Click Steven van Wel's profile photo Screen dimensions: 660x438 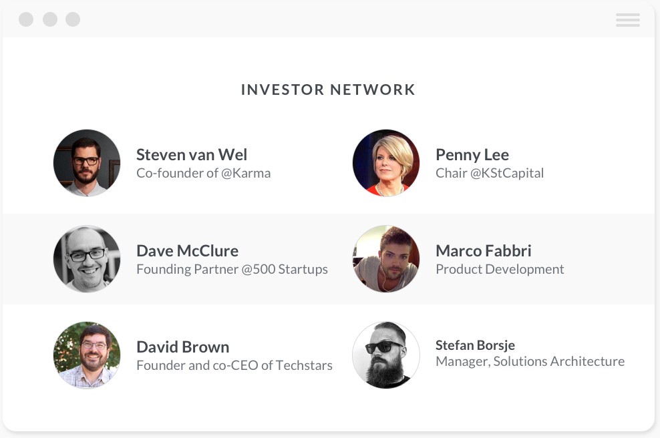click(87, 163)
